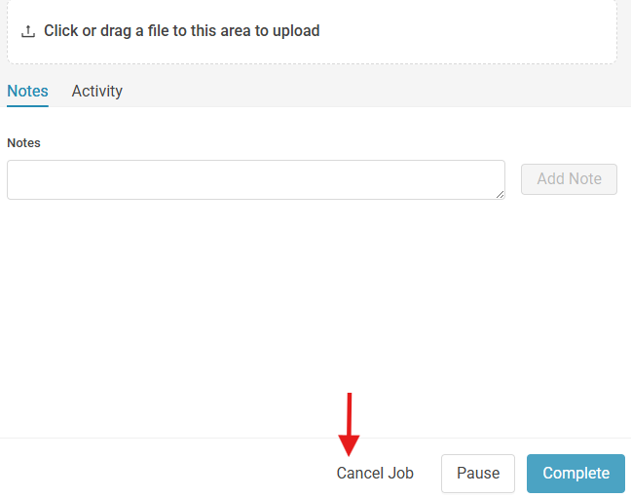
Task: Click the resize grip of the Notes textarea
Action: [501, 195]
